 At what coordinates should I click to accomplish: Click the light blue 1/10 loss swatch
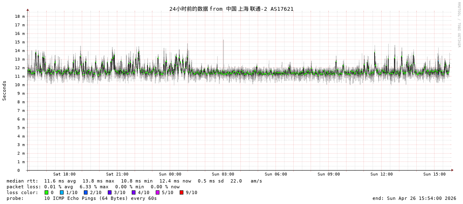tap(62, 192)
